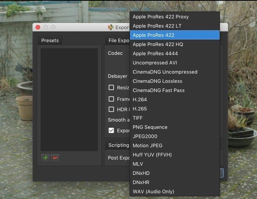Screen dimensions: 257x199
Task: Choose MLV export format
Action: (174, 164)
